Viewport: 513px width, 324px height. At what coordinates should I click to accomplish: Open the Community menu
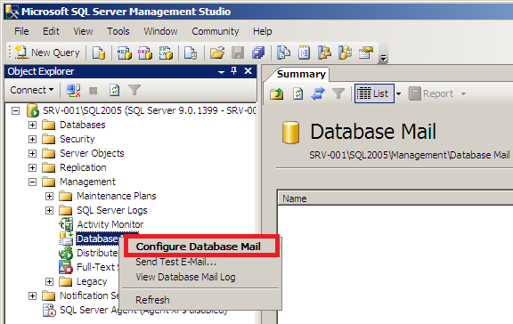pos(216,31)
